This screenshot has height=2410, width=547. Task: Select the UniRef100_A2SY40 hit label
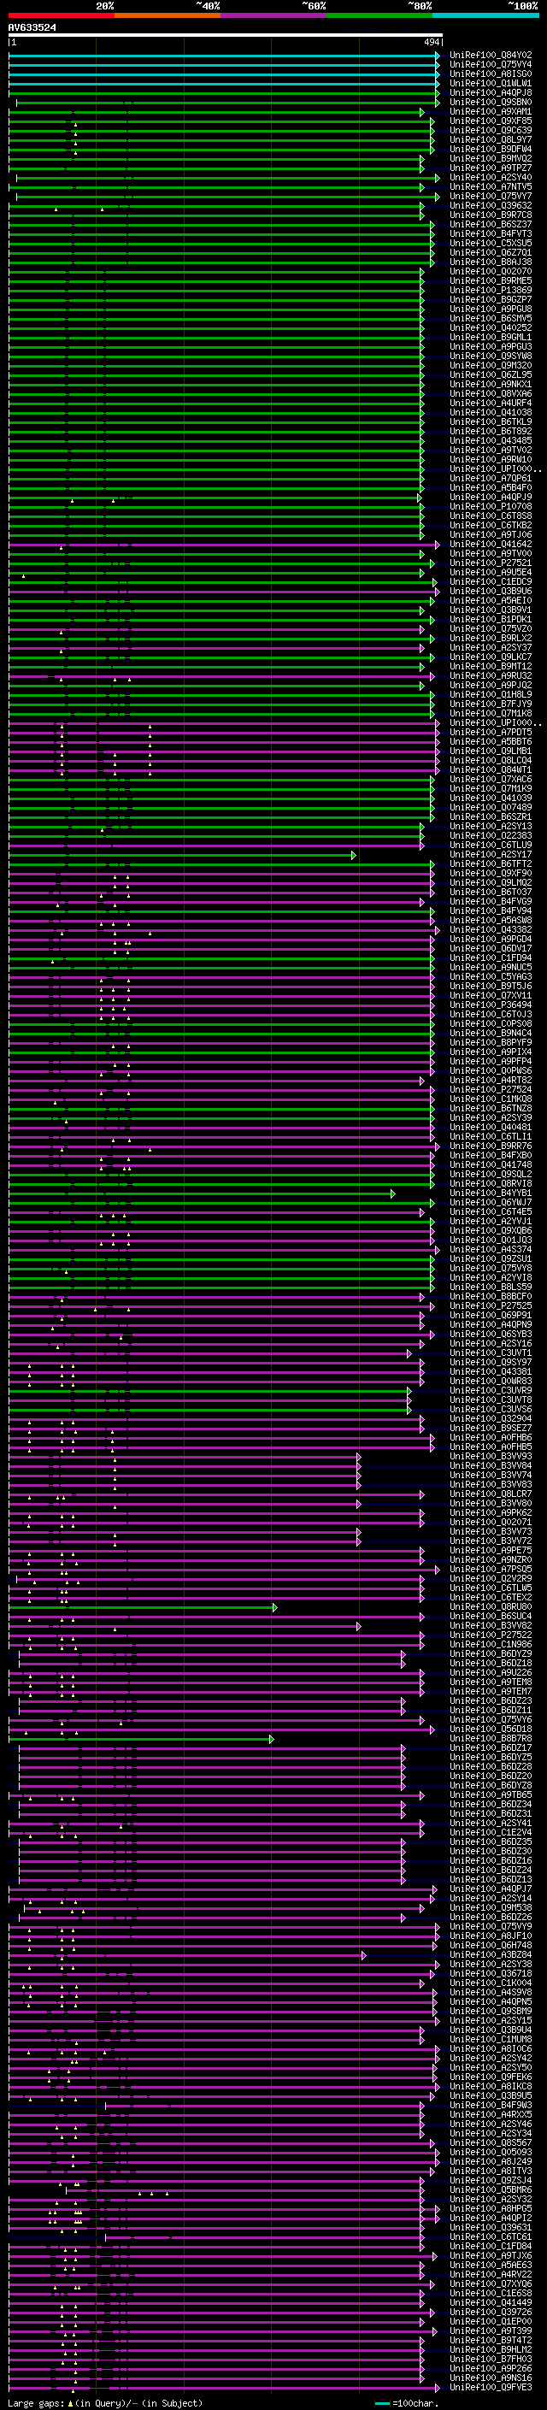(x=491, y=177)
